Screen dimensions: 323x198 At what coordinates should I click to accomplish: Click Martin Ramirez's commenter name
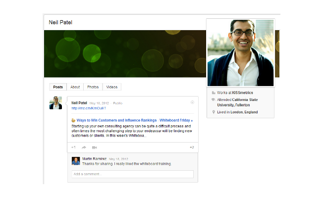tap(92, 158)
